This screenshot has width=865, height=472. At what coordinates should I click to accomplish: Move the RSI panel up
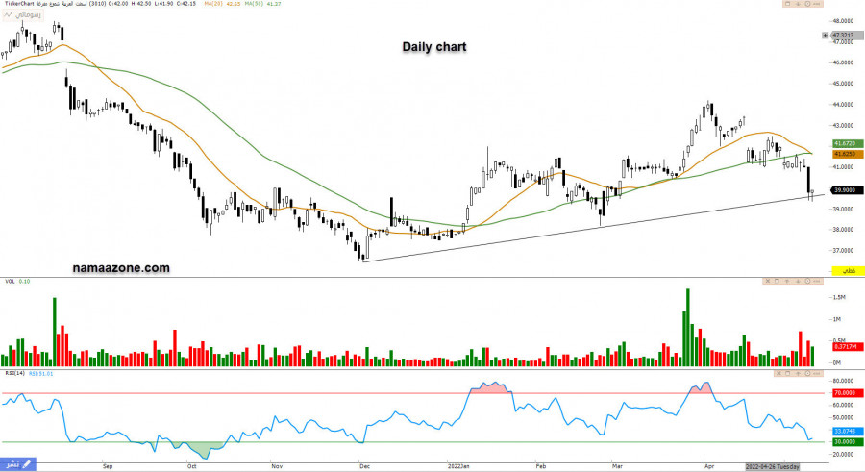pos(798,373)
